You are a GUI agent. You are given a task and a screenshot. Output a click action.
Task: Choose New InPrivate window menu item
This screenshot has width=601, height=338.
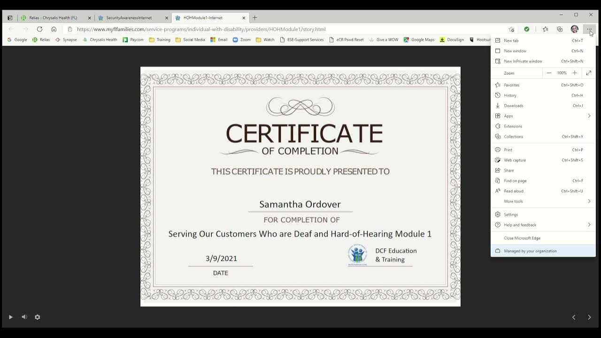pyautogui.click(x=543, y=61)
